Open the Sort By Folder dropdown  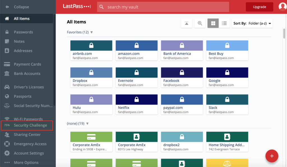click(252, 24)
